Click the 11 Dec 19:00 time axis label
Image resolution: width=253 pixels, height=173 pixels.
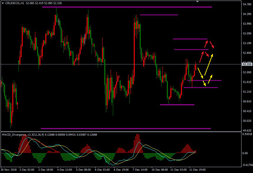pyautogui.click(x=197, y=170)
